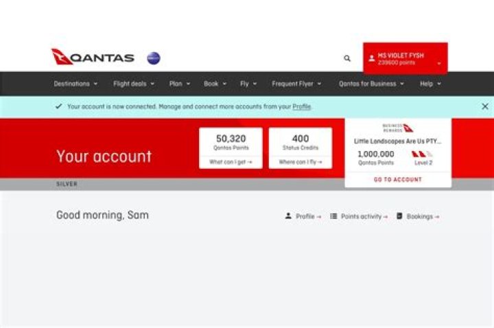Click the checkmark icon in the notification banner

(x=58, y=106)
